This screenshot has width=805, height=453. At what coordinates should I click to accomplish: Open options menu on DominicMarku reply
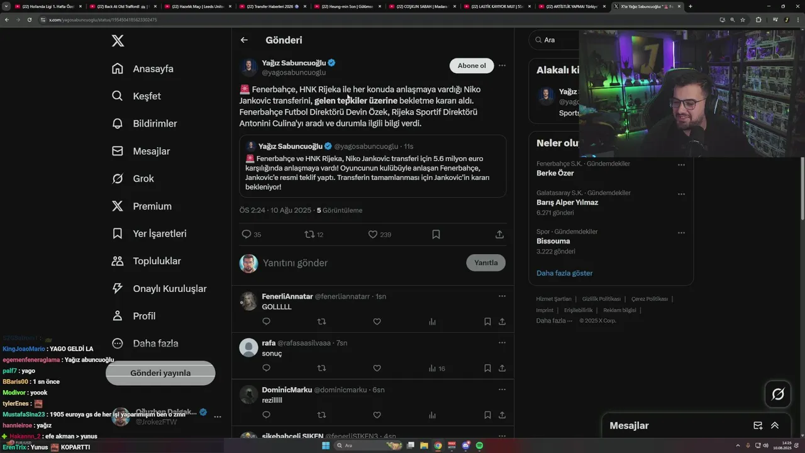click(502, 389)
